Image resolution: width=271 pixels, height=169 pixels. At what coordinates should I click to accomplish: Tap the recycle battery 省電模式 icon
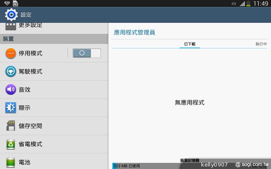pyautogui.click(x=11, y=144)
